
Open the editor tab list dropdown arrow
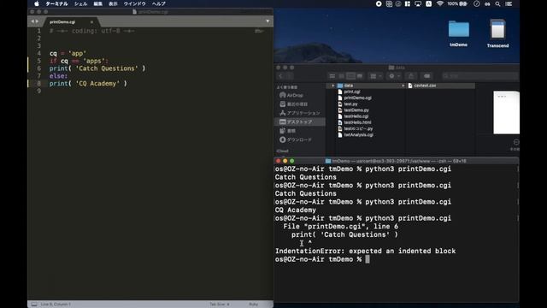pos(268,21)
